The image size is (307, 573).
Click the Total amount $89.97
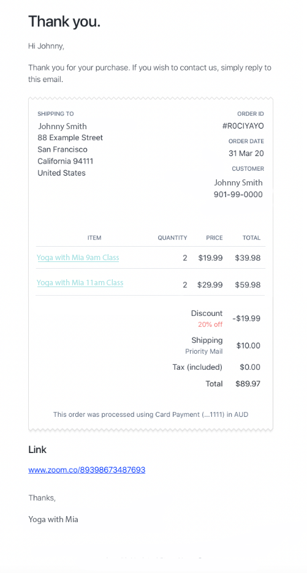coord(248,384)
